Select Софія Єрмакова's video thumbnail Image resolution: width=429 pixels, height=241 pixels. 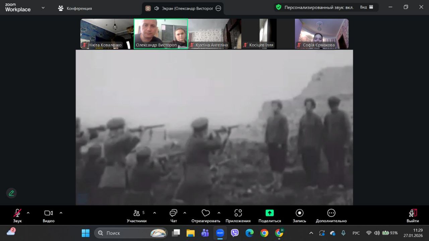tap(321, 34)
